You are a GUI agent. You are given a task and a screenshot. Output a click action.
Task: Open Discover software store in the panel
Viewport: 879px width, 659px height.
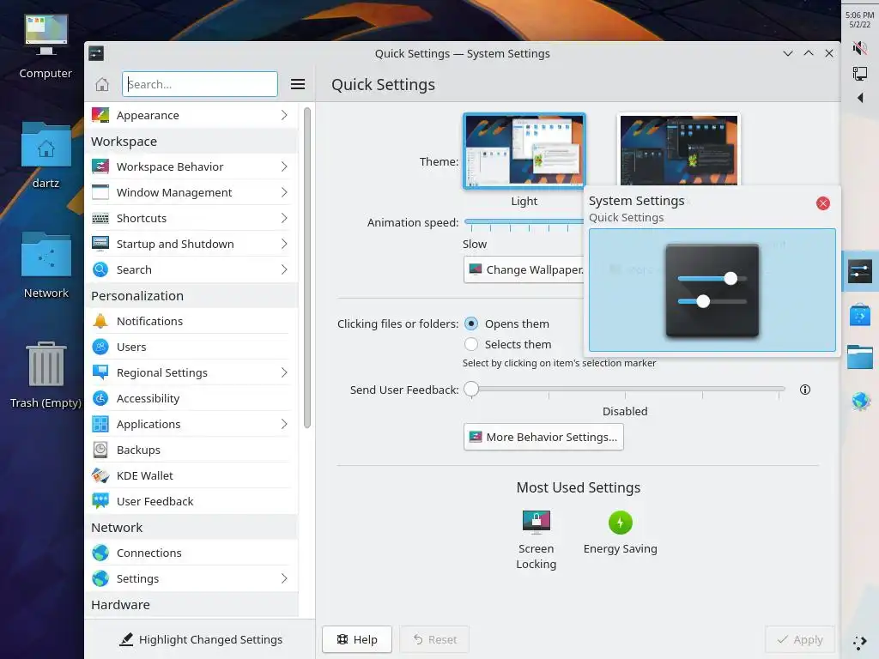tap(859, 315)
